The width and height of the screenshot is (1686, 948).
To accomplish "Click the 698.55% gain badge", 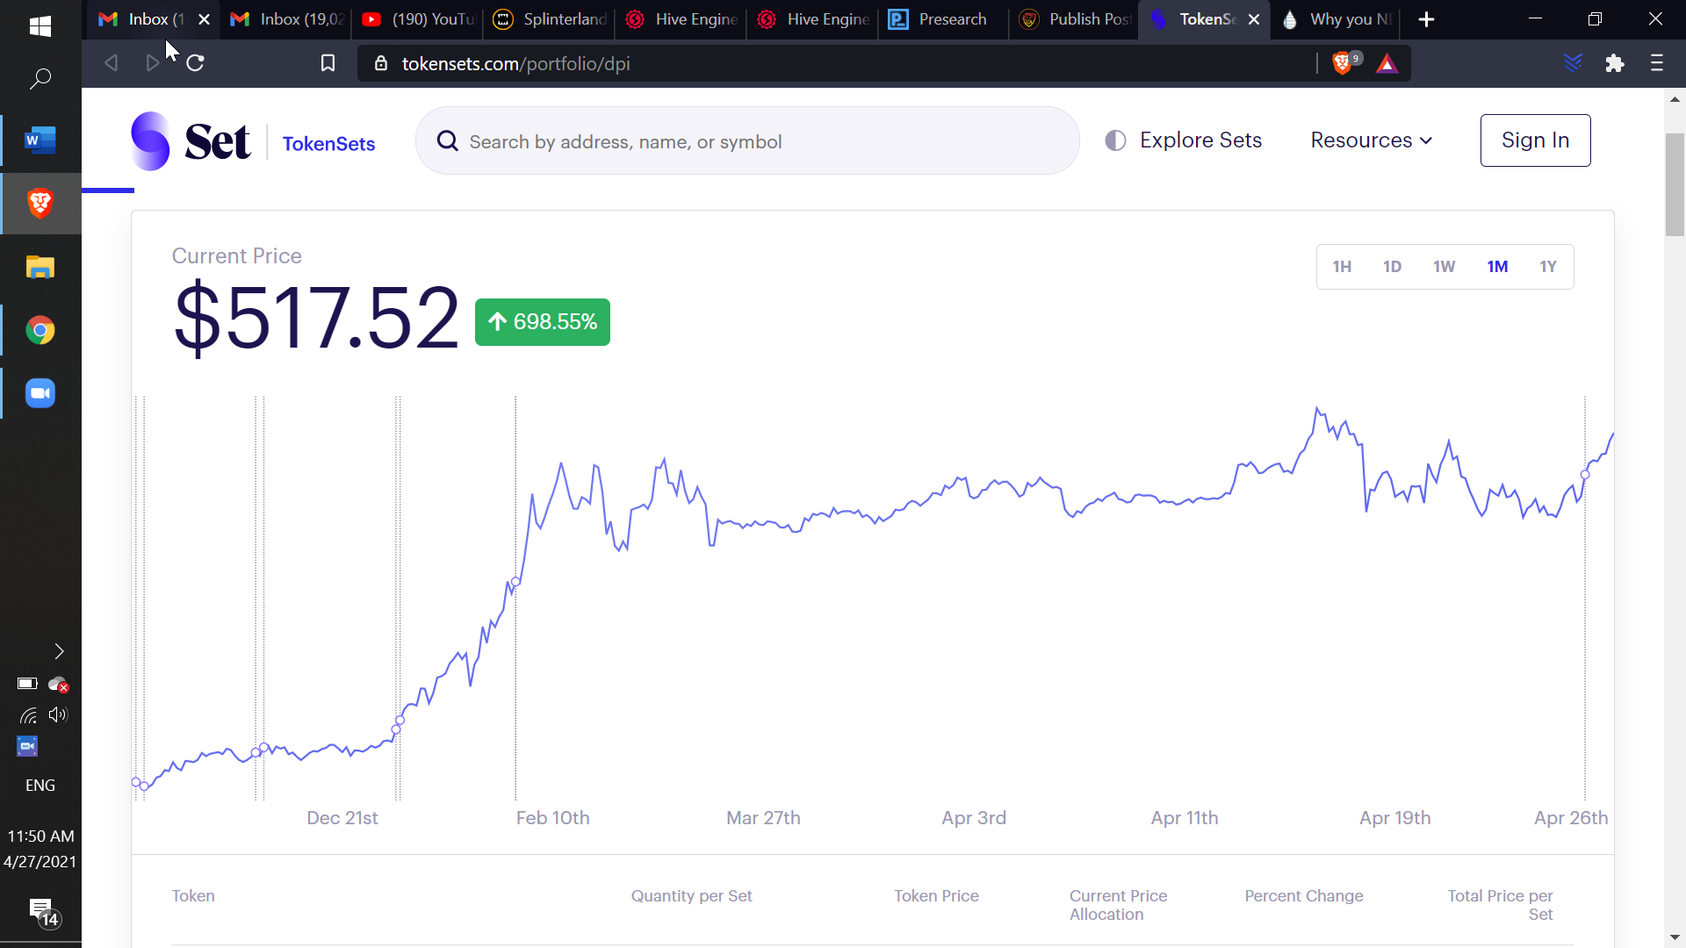I will click(x=543, y=322).
